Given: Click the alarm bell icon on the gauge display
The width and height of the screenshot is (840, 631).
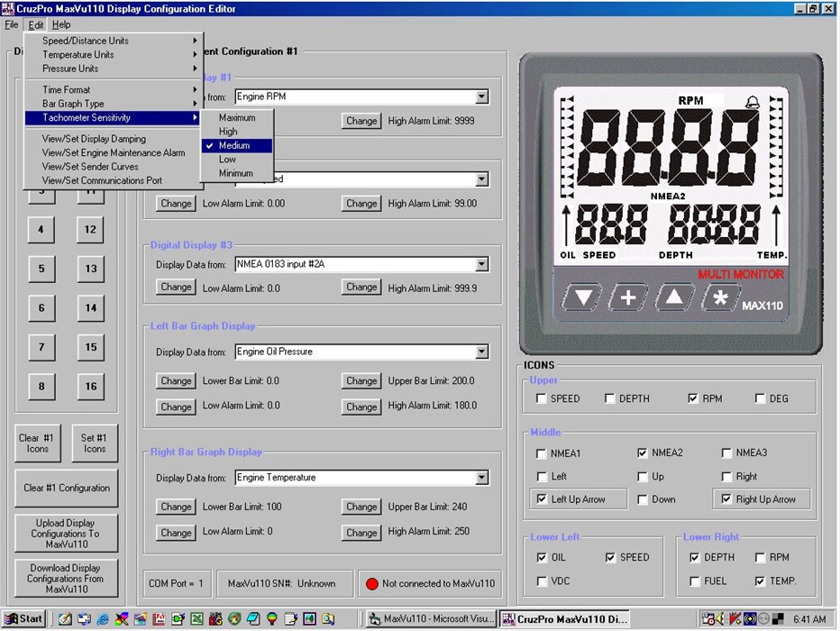Looking at the screenshot, I should point(753,102).
